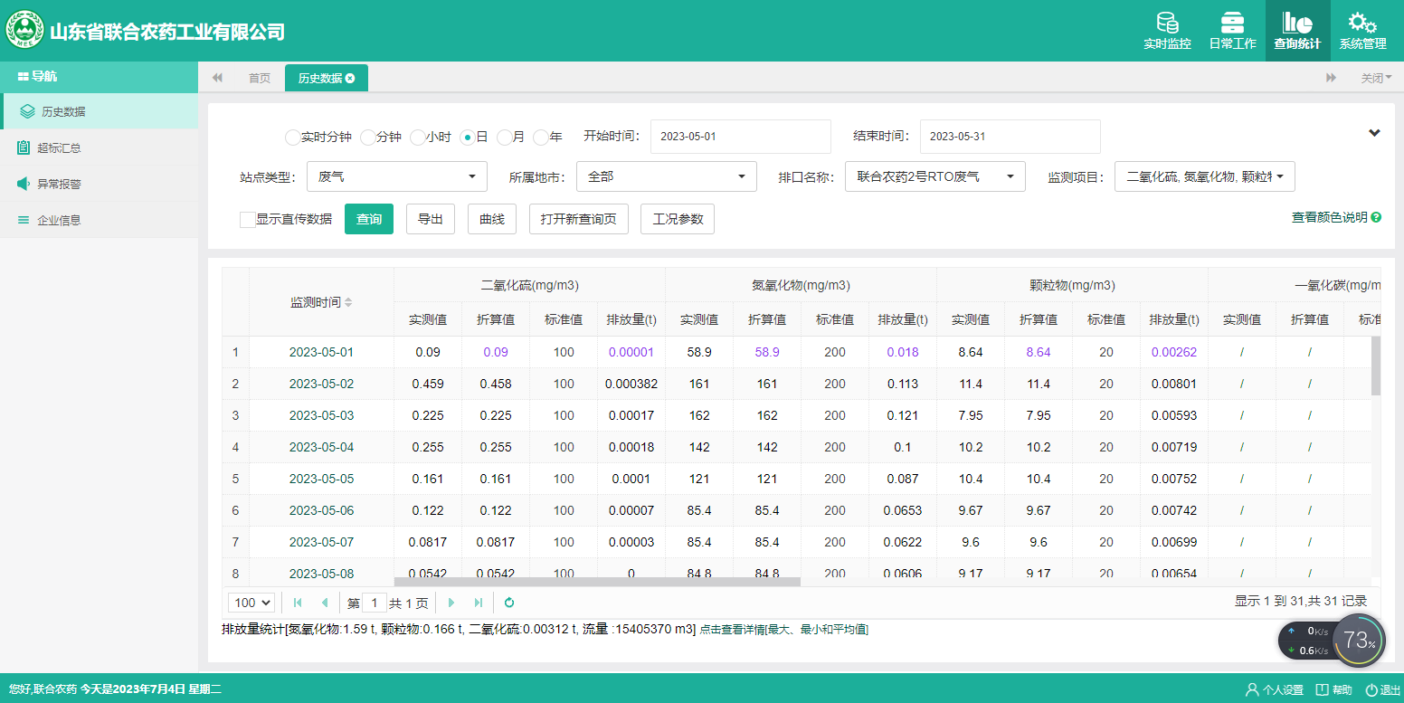Select the 月 radio option
Viewport: 1404px width, 703px height.
[x=504, y=138]
